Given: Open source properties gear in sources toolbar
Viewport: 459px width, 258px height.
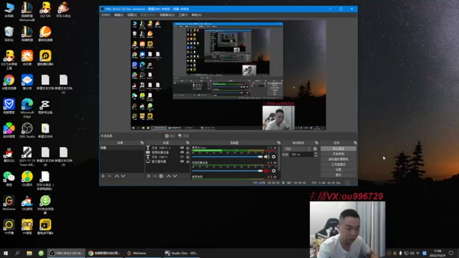Looking at the screenshot, I should tap(161, 176).
